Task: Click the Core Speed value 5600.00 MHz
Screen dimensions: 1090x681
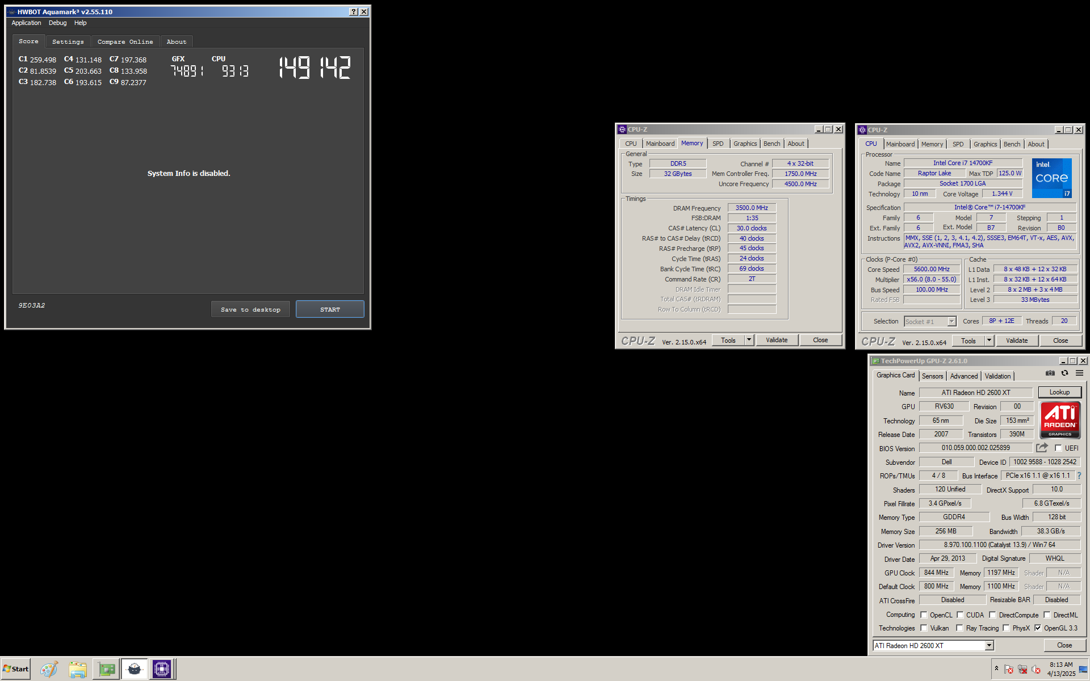Action: coord(932,269)
